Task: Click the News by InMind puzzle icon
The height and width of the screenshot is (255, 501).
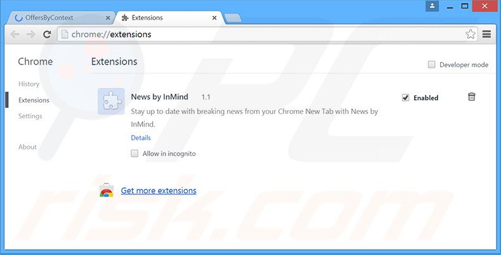Action: [111, 101]
